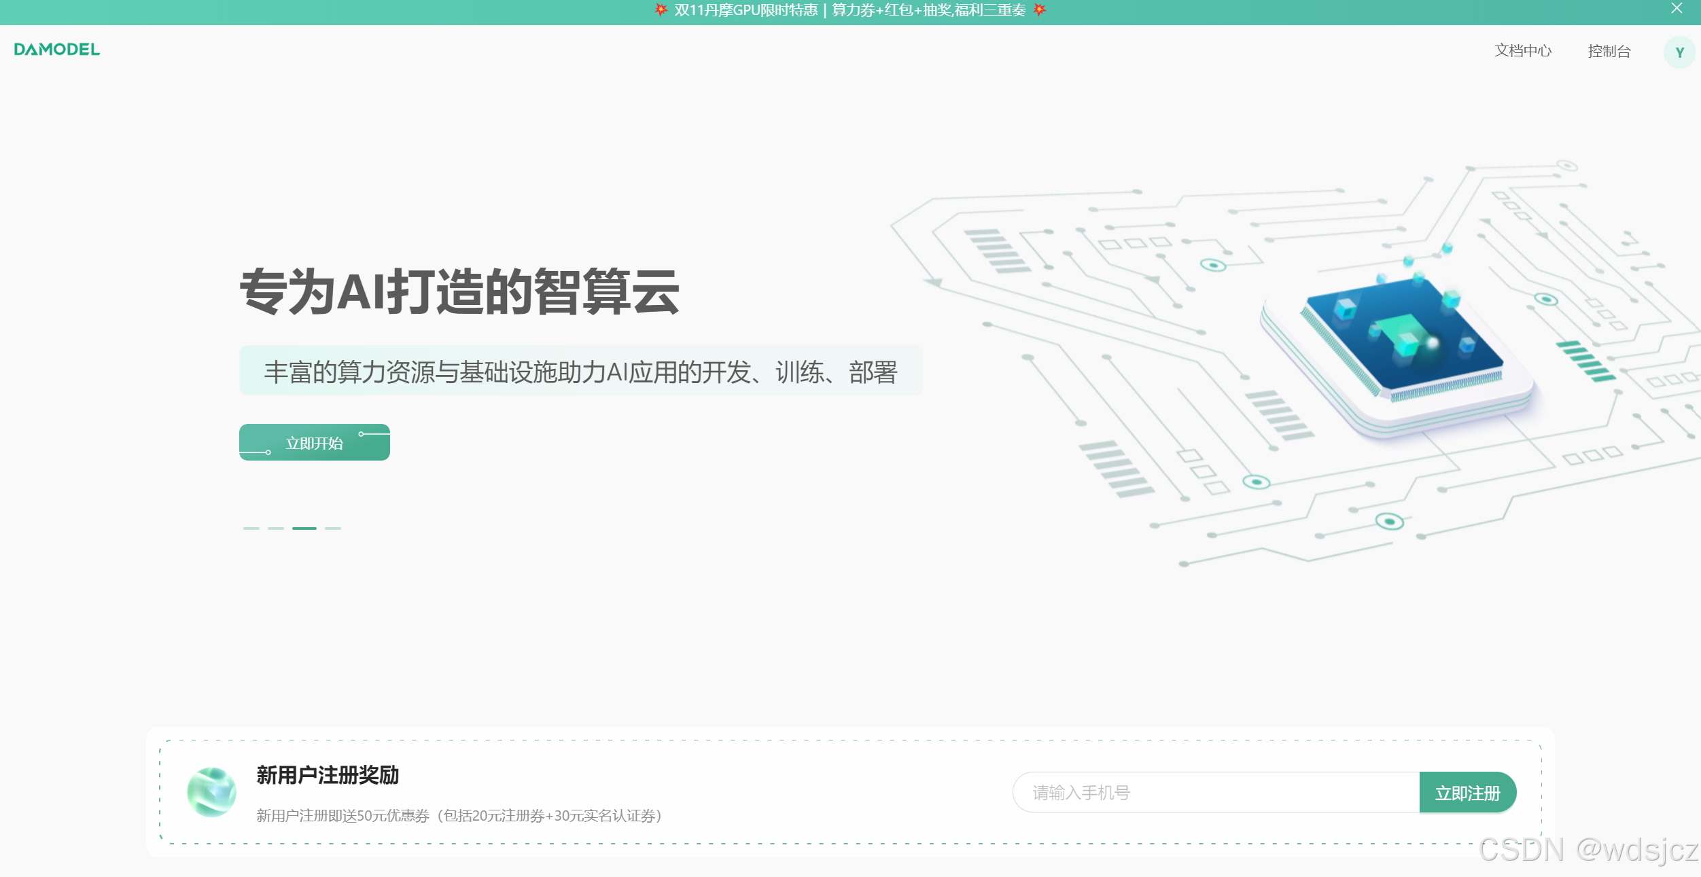Focus the 请输入手机号 phone input field

point(1215,793)
